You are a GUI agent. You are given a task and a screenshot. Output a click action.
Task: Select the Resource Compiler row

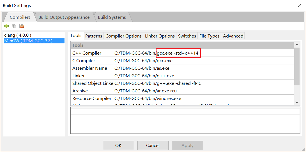pos(92,99)
